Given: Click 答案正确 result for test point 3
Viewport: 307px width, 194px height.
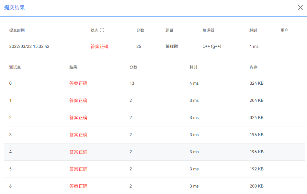Looking at the screenshot, I should click(78, 135).
